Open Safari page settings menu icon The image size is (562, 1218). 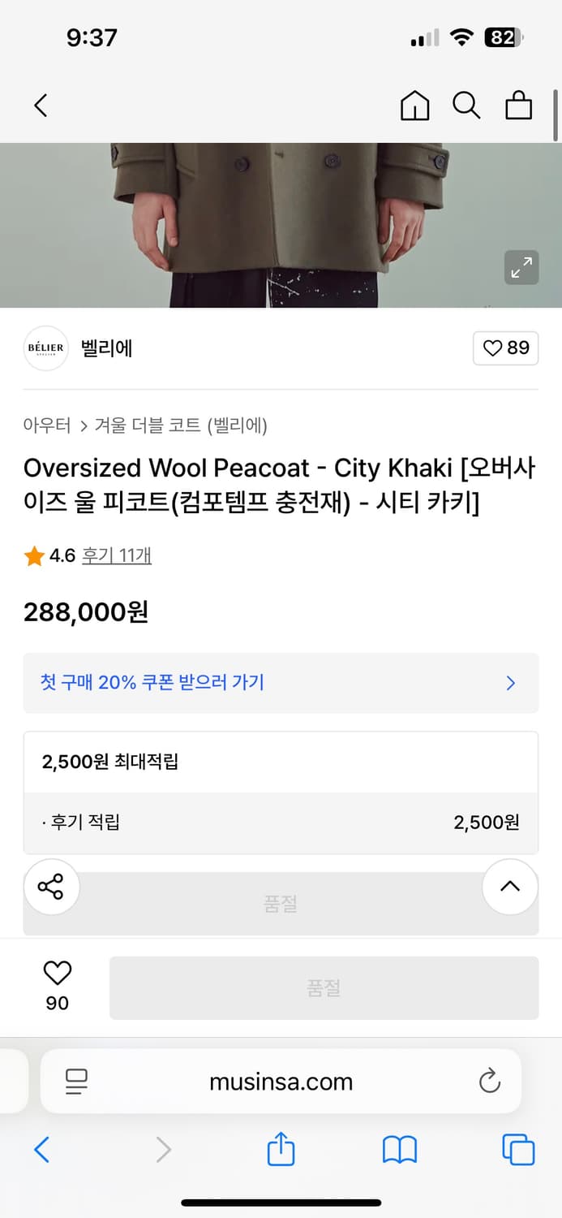click(76, 1081)
